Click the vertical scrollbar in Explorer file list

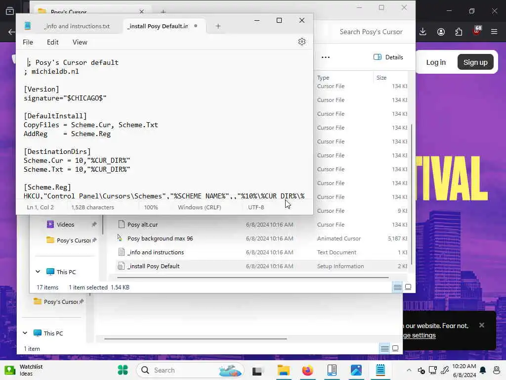click(411, 194)
